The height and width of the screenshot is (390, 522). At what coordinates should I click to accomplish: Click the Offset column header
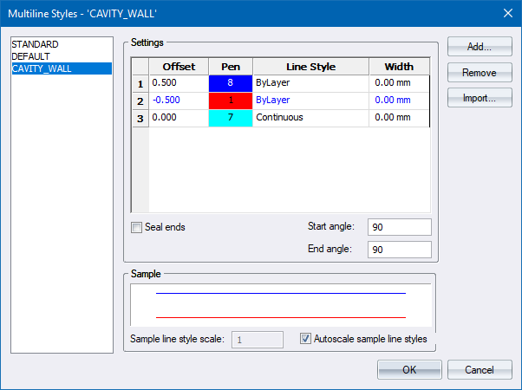click(179, 67)
